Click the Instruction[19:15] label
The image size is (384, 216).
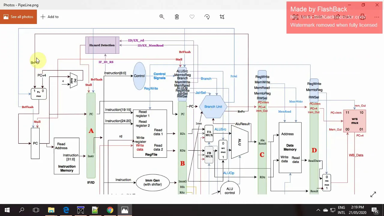118,110
